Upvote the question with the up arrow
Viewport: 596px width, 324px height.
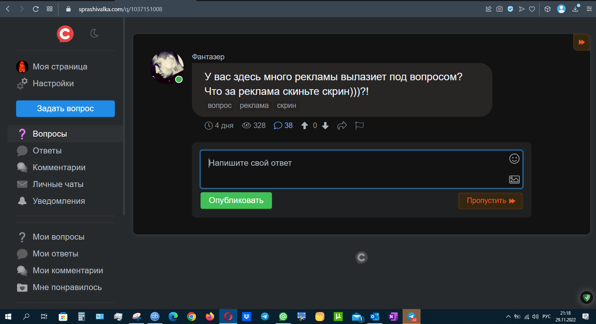(305, 126)
